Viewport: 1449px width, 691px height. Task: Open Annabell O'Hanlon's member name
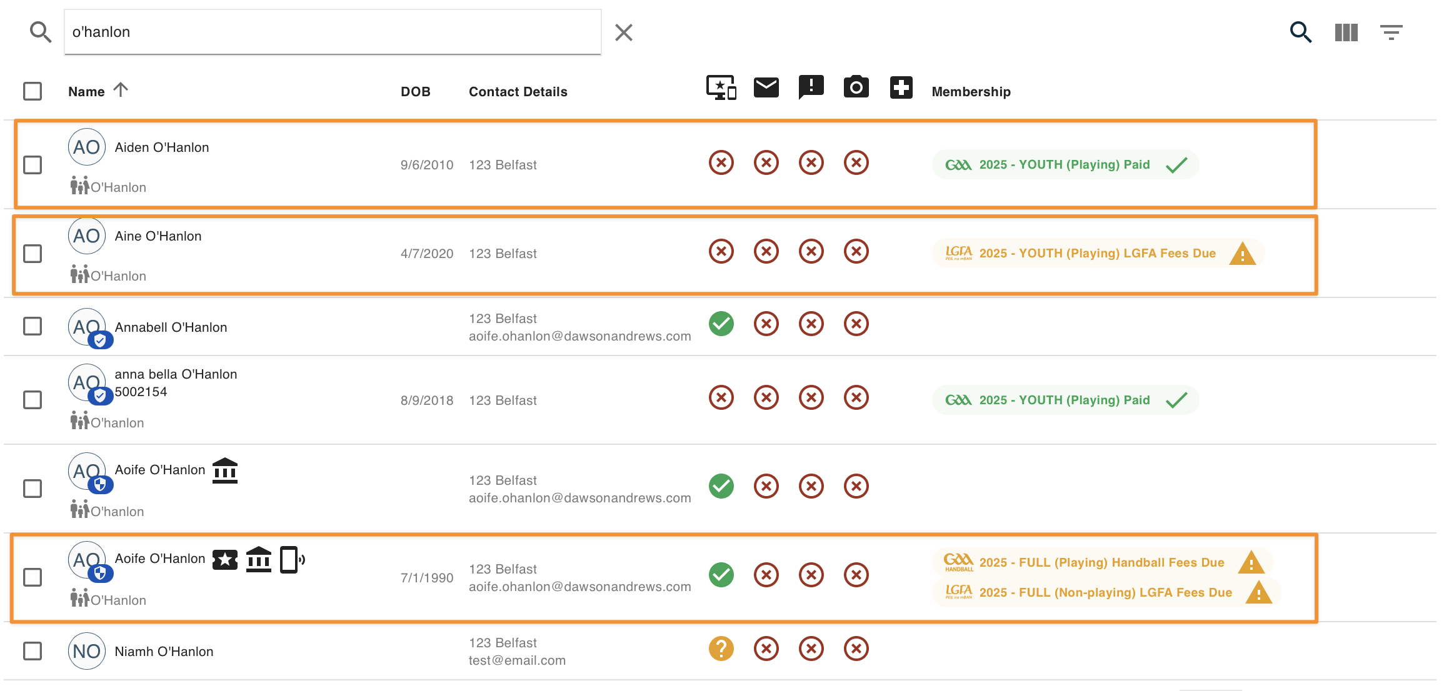(x=171, y=327)
